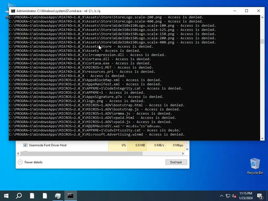Click the Usermode Font Driver Host process icon
Screen dimensions: 268x201
(x=25, y=145)
